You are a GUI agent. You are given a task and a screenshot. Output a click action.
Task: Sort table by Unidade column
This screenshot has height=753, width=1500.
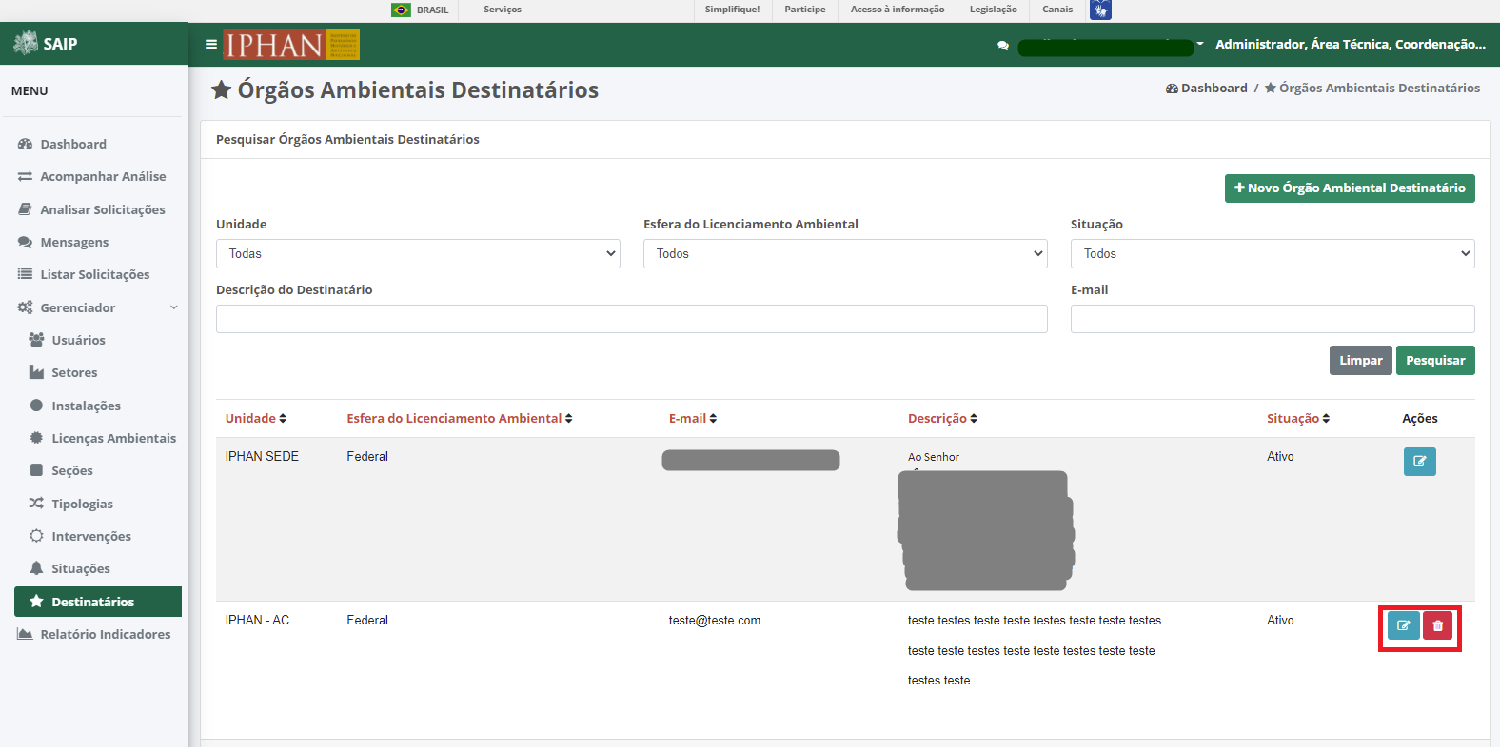click(255, 419)
